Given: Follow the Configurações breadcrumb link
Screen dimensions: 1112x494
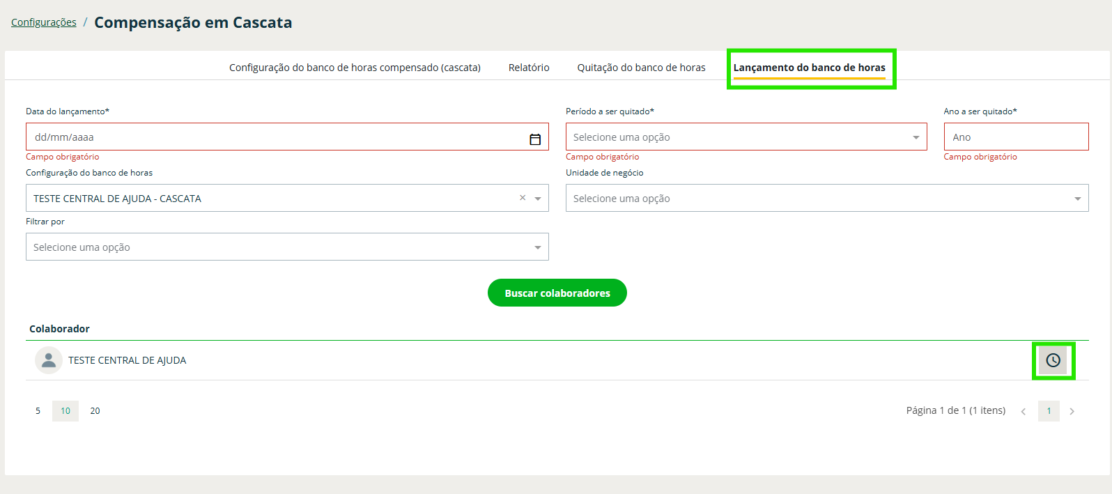Looking at the screenshot, I should 44,22.
